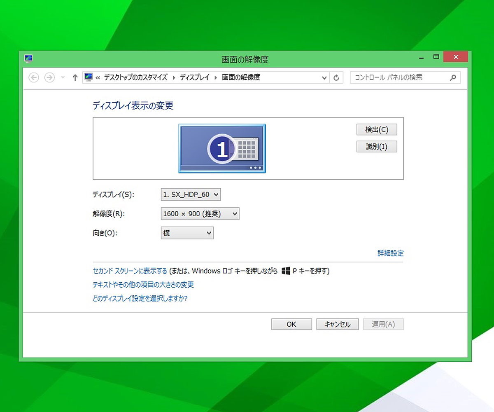
Task: Refresh the page with the refresh button
Action: click(x=336, y=77)
